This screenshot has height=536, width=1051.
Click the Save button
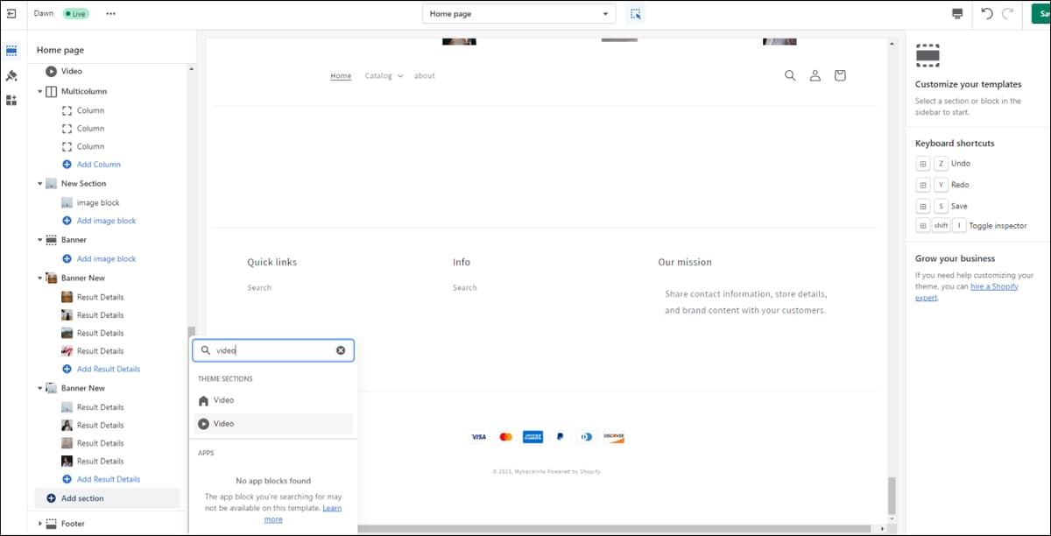[1040, 13]
